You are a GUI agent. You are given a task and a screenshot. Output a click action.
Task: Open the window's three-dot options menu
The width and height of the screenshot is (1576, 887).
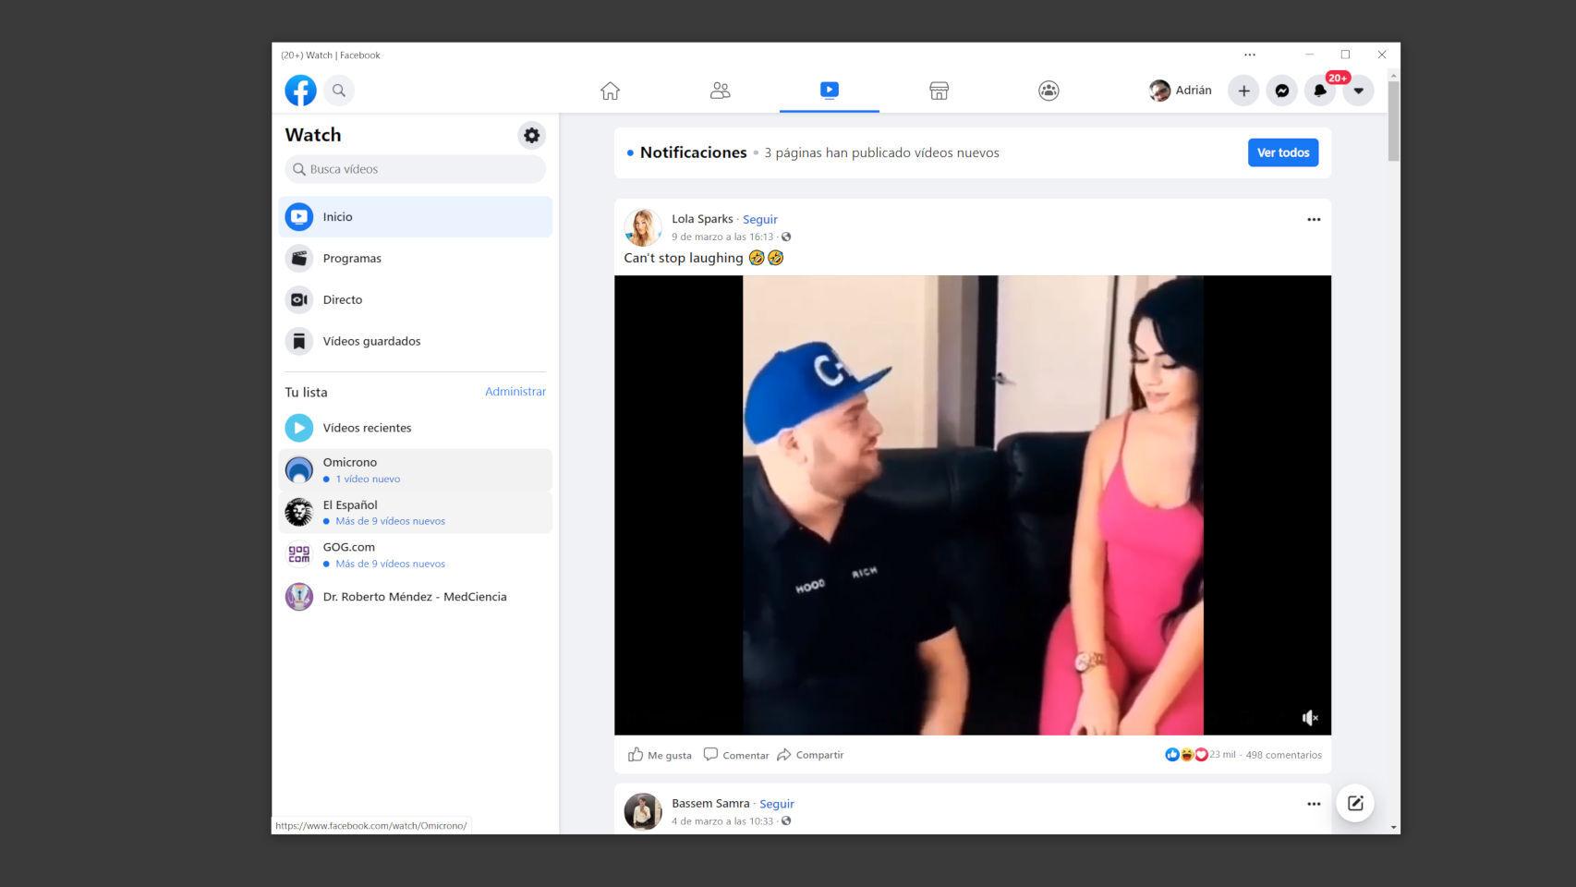tap(1250, 55)
